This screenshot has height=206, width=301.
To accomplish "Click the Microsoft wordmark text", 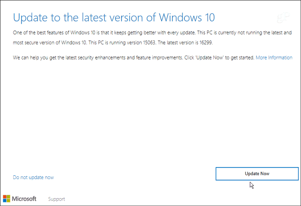I will [x=24, y=199].
